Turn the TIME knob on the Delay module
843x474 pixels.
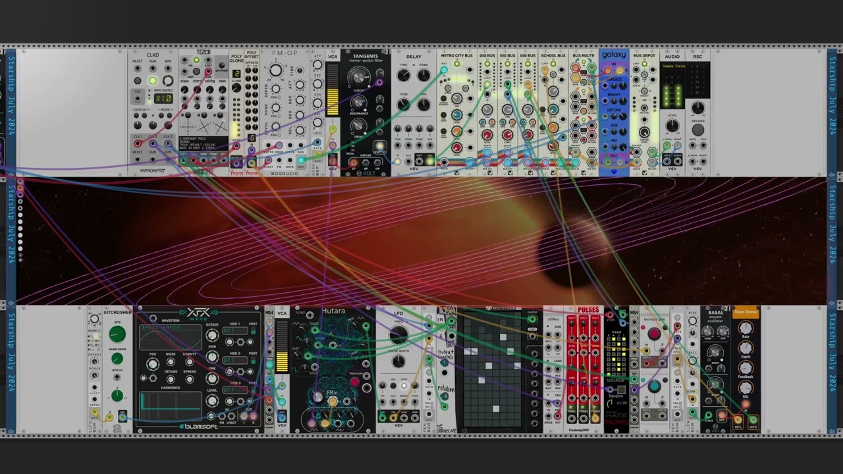click(404, 75)
